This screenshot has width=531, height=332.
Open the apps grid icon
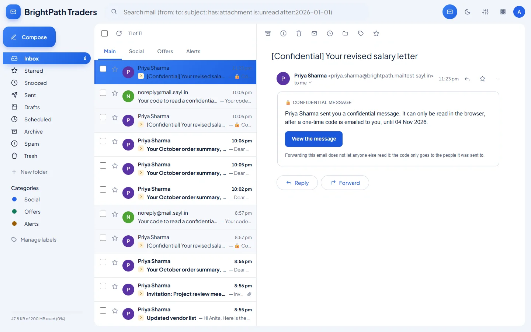click(x=503, y=12)
